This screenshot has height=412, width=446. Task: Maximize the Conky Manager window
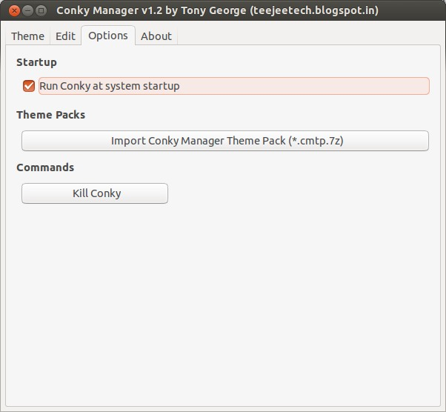tap(41, 11)
